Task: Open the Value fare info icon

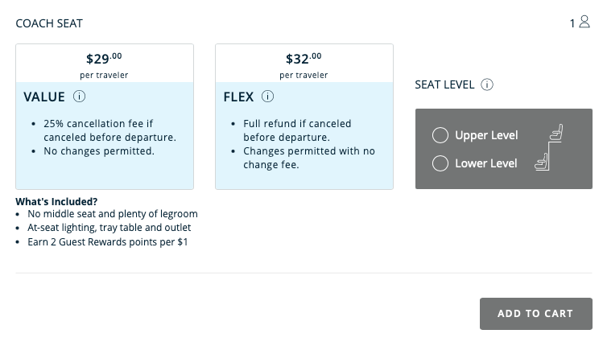Action: click(x=79, y=97)
